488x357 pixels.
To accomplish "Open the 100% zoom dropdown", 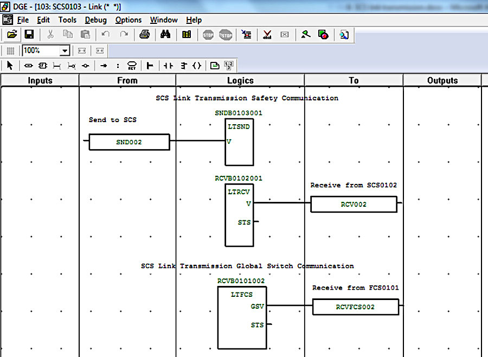I will (65, 50).
